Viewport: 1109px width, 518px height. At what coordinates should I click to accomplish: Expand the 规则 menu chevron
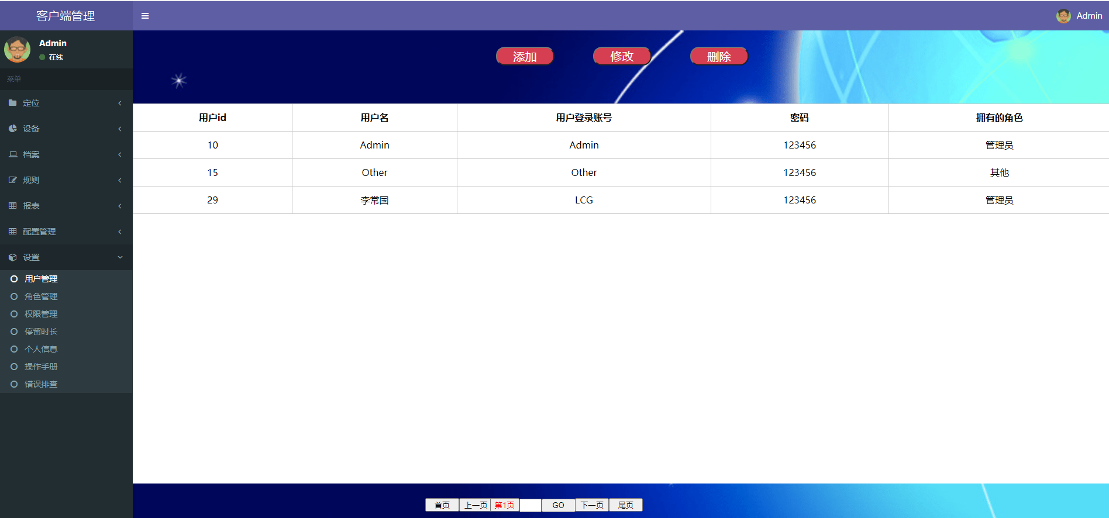pos(120,180)
